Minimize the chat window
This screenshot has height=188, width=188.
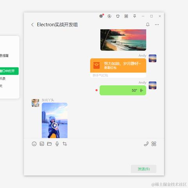point(143,16)
